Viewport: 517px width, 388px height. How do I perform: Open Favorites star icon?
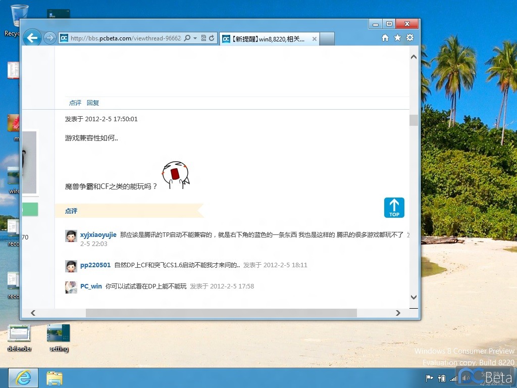(x=397, y=38)
